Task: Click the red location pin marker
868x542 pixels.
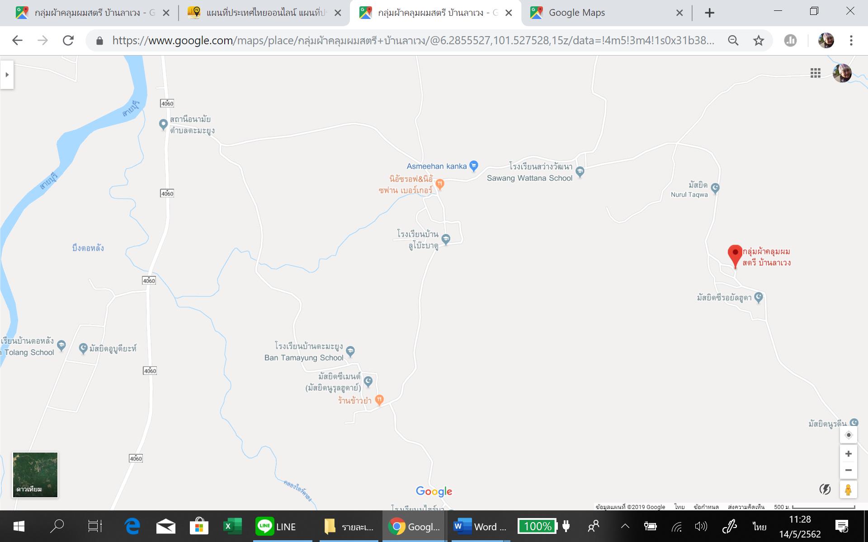Action: 735,255
